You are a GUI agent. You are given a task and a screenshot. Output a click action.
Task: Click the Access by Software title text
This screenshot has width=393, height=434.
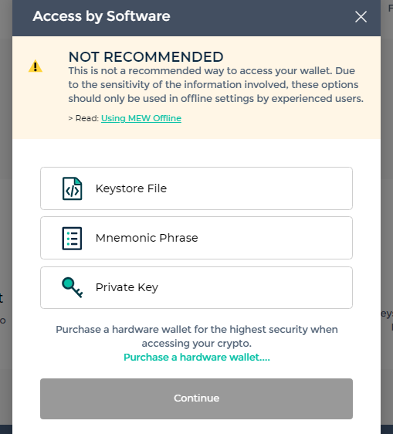pyautogui.click(x=101, y=16)
